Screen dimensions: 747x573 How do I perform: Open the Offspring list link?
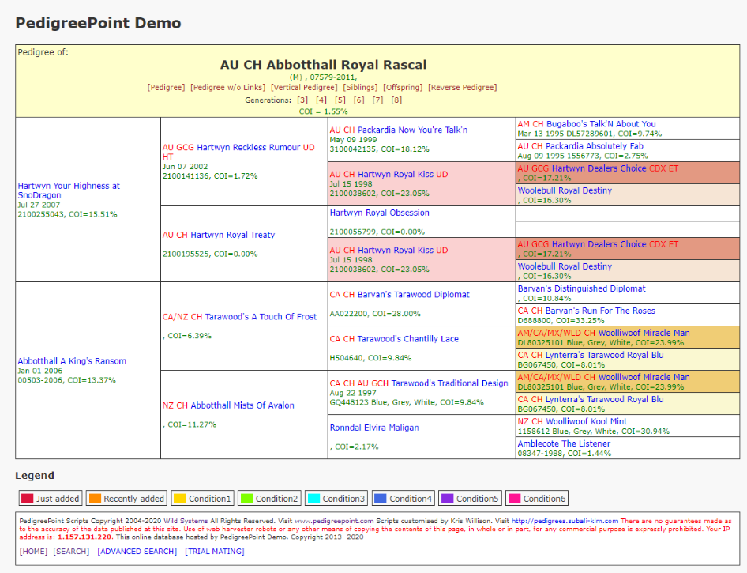(403, 88)
